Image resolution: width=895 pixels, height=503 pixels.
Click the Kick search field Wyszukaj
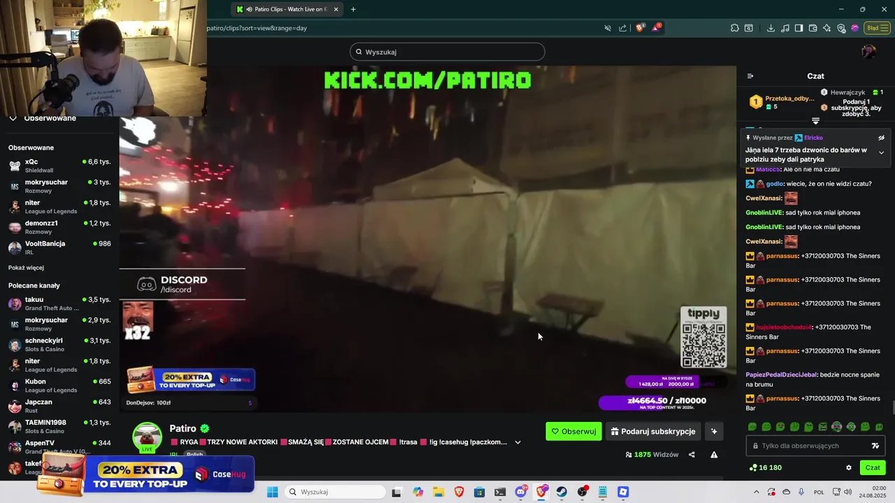point(447,52)
